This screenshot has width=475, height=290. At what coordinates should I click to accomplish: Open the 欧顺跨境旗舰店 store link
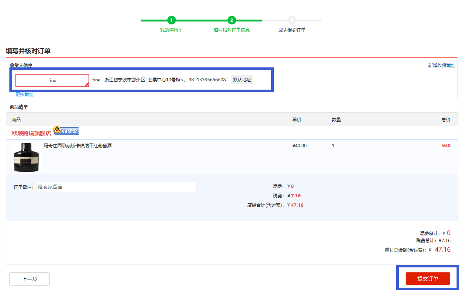click(x=31, y=133)
